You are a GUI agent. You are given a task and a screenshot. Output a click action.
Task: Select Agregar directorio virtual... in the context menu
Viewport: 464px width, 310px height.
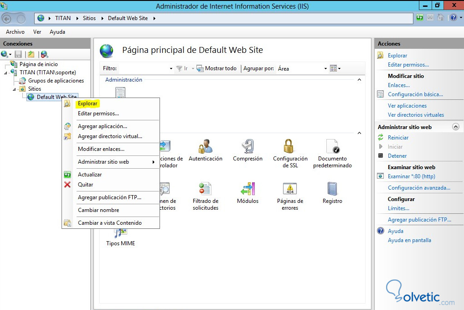(x=110, y=136)
